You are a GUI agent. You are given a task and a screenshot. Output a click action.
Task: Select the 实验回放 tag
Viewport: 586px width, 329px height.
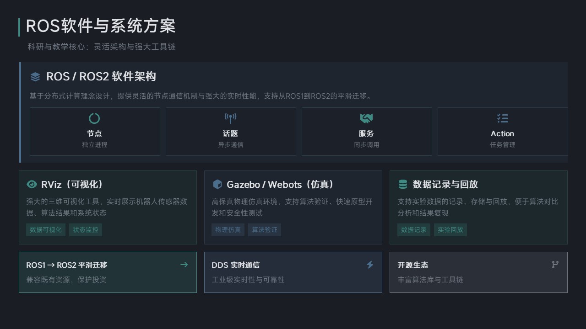450,230
